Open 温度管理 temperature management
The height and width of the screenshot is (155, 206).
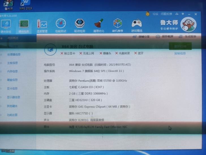42,26
